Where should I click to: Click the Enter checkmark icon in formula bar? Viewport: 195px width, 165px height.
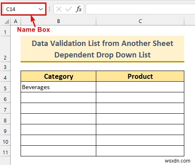tap(68, 9)
